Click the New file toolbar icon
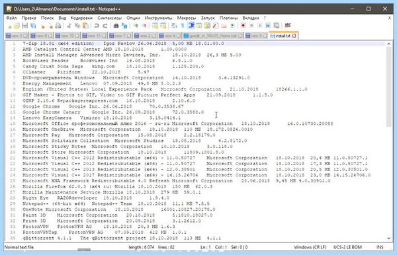 10,26
